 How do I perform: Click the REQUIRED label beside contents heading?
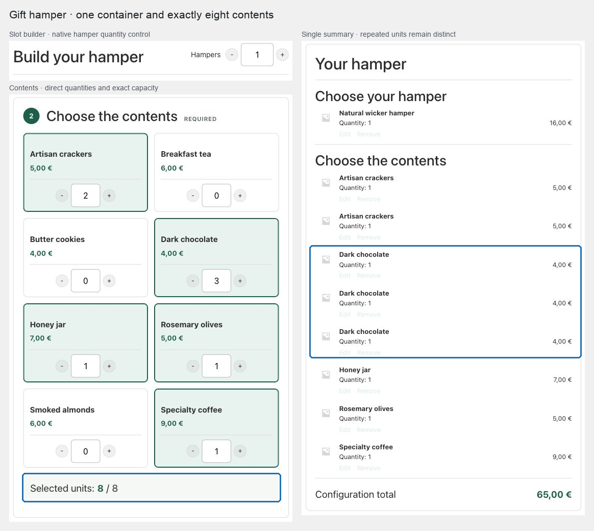tap(200, 119)
